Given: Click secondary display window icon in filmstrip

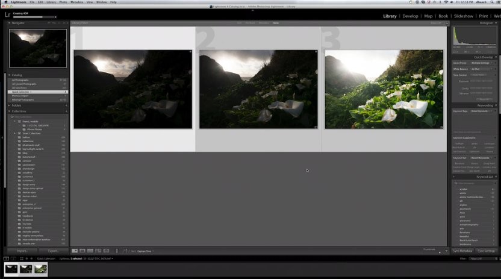Looking at the screenshot, I should tap(14, 259).
